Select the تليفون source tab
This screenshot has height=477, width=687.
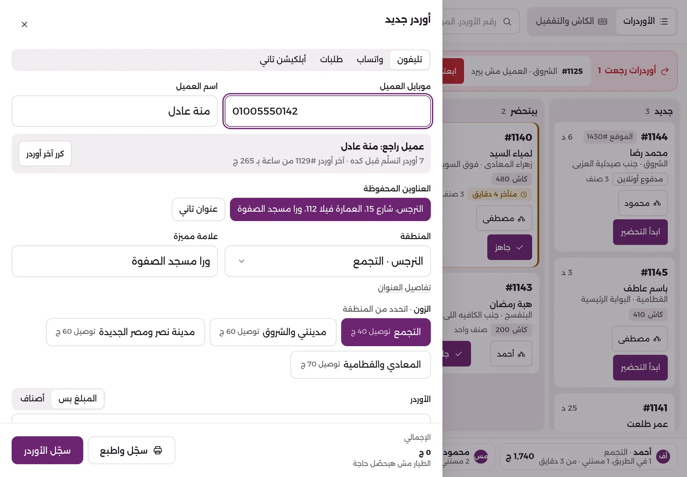point(410,60)
